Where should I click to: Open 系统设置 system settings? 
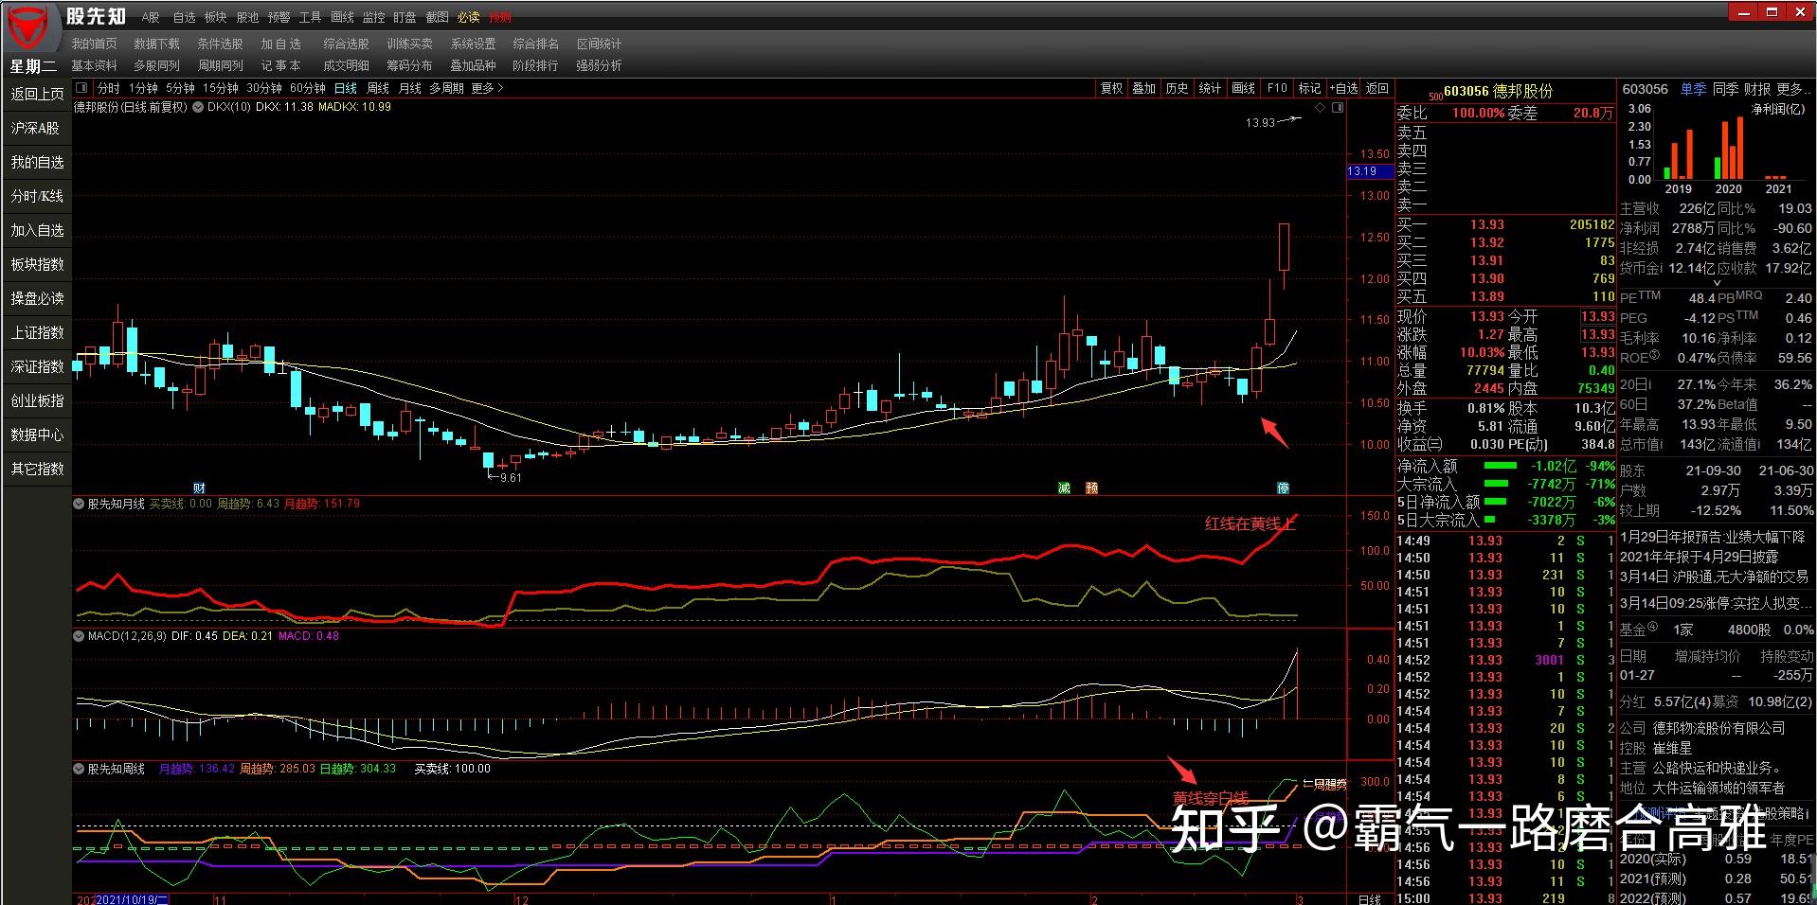tap(473, 44)
